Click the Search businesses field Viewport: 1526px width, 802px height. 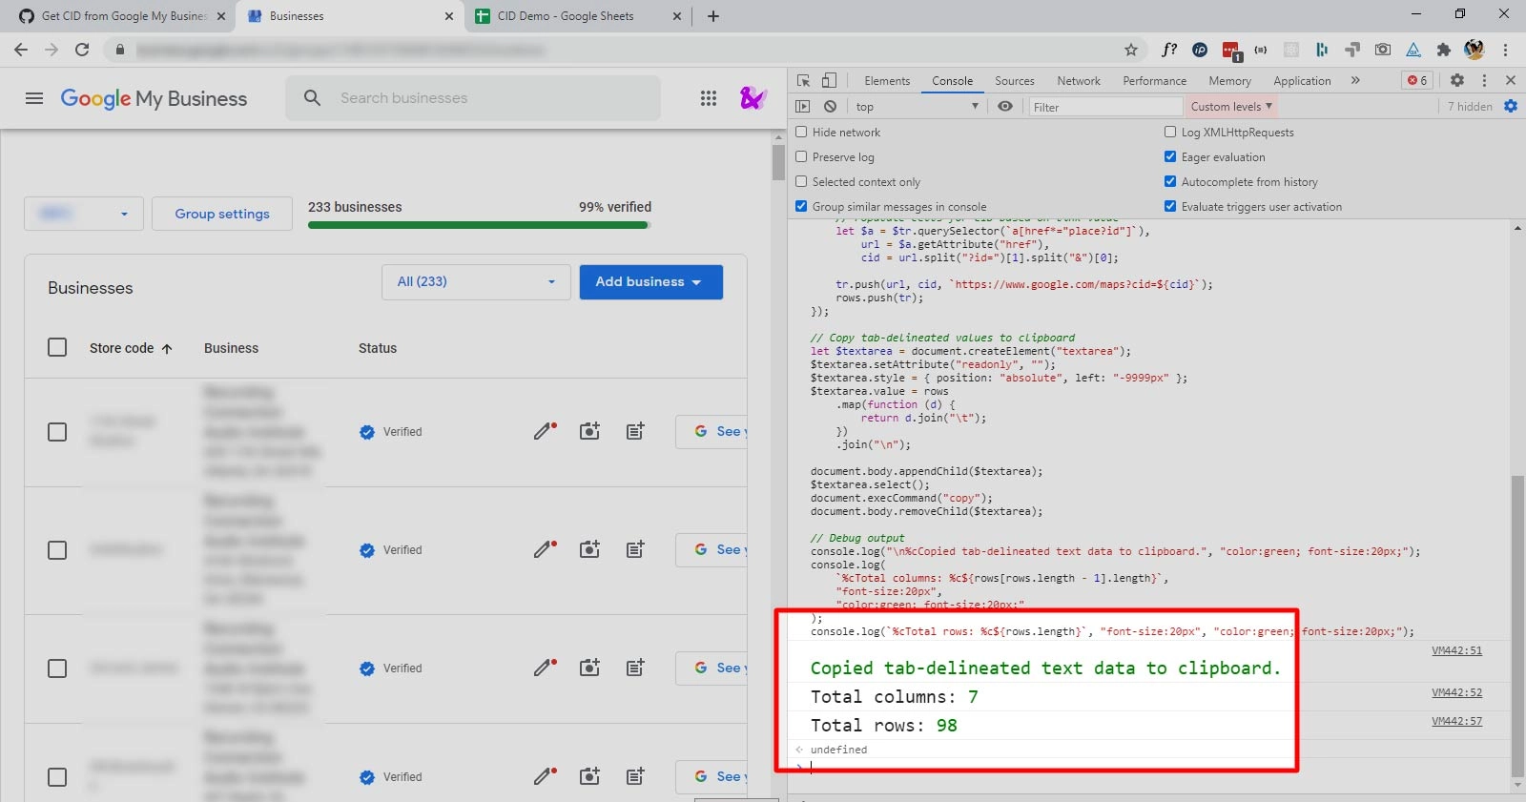point(473,97)
